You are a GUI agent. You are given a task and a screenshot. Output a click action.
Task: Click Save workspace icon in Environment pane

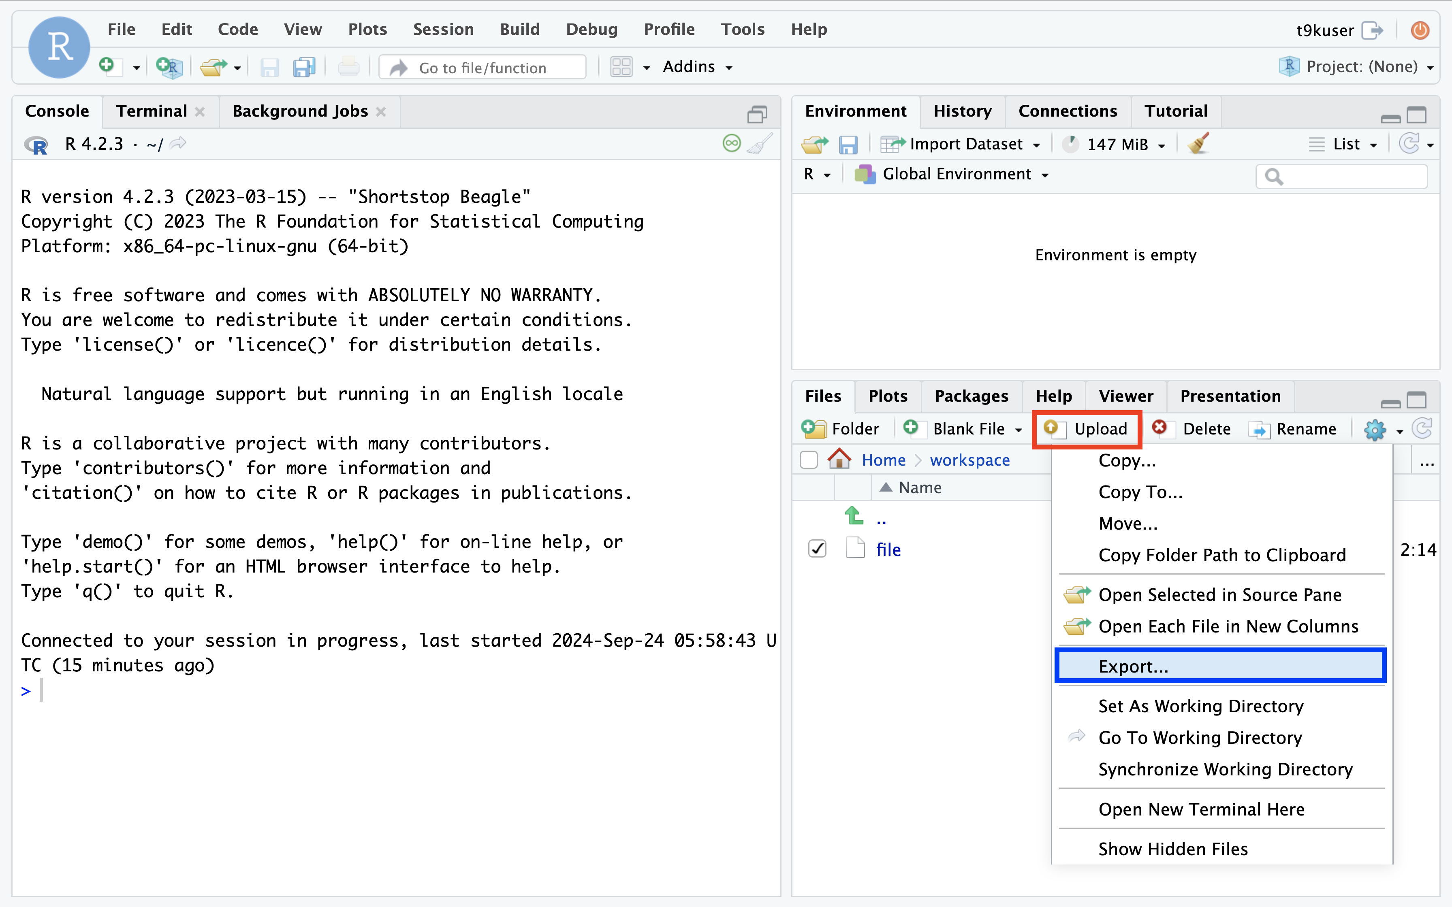pyautogui.click(x=848, y=145)
